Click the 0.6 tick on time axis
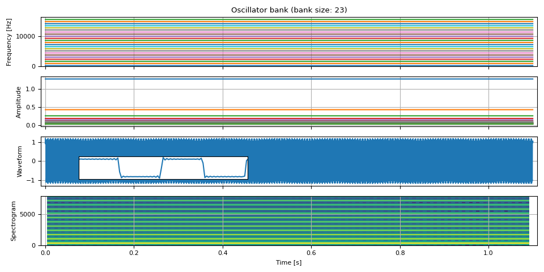Screen dimensions: 544x272 tap(311, 253)
